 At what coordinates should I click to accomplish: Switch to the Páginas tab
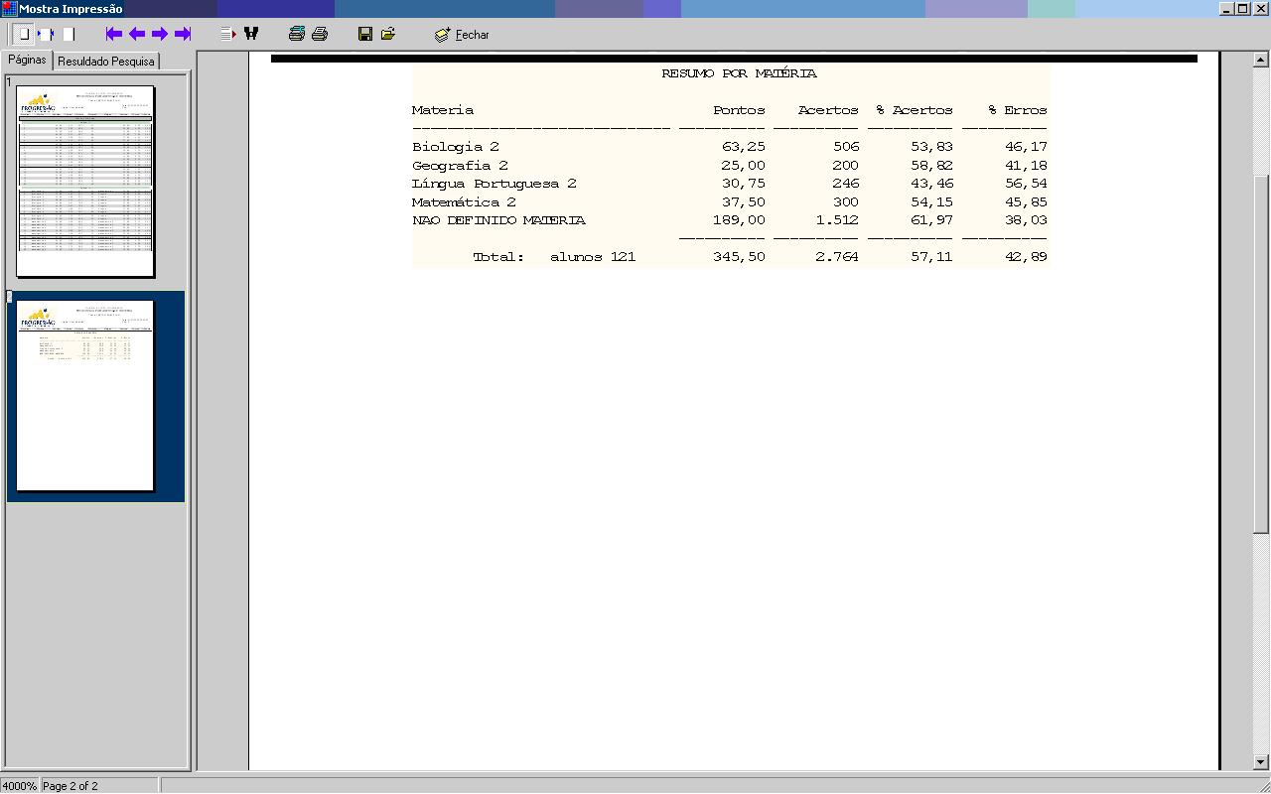27,61
